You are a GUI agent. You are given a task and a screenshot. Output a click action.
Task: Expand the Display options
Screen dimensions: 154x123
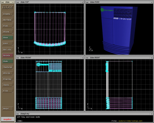7,79
